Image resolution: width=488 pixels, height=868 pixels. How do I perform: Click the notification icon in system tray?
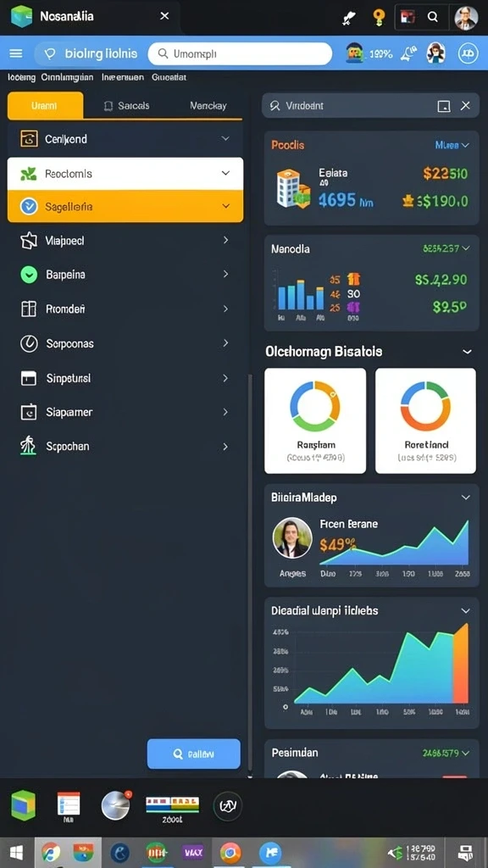click(465, 853)
